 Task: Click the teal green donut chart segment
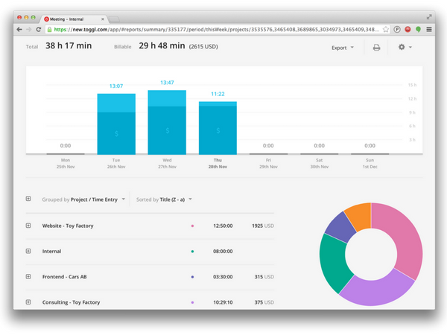[x=334, y=262]
